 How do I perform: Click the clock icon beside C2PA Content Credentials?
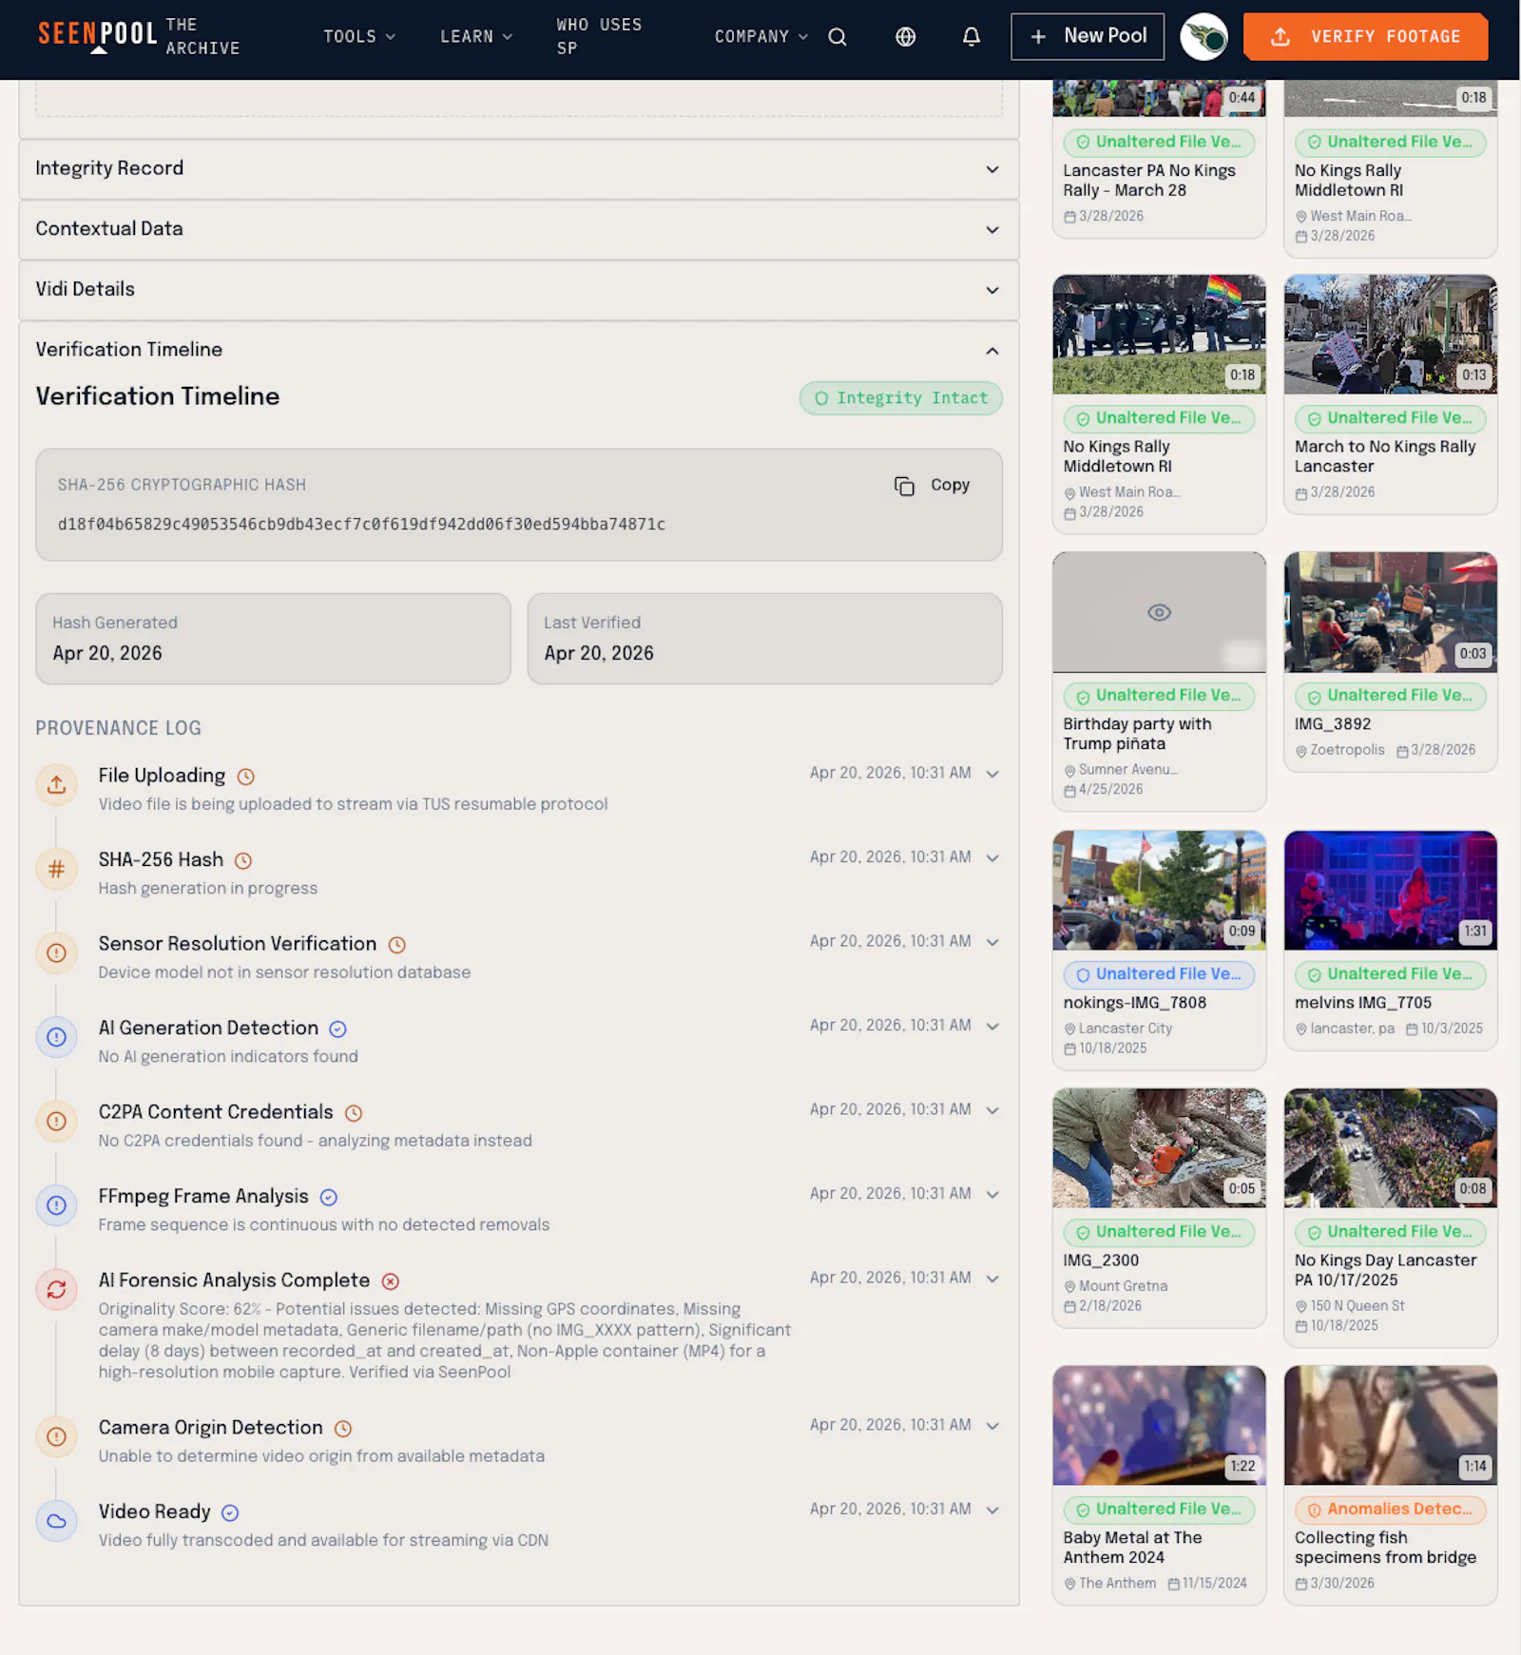[x=354, y=1113]
